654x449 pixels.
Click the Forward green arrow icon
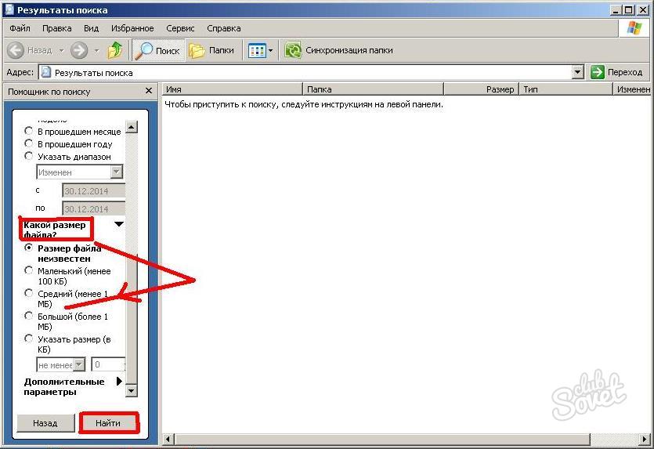pyautogui.click(x=79, y=50)
